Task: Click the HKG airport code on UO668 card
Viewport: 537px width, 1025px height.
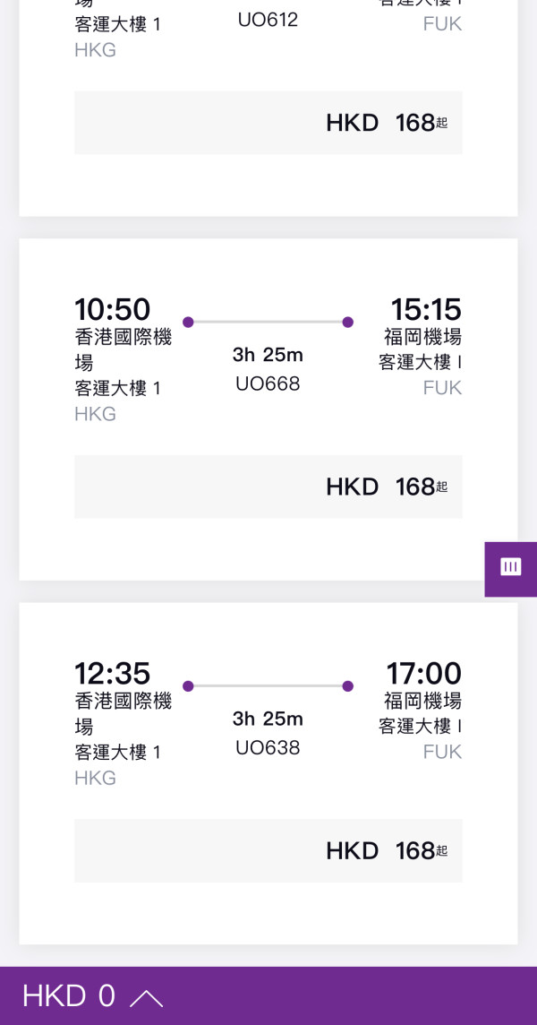Action: coord(95,413)
